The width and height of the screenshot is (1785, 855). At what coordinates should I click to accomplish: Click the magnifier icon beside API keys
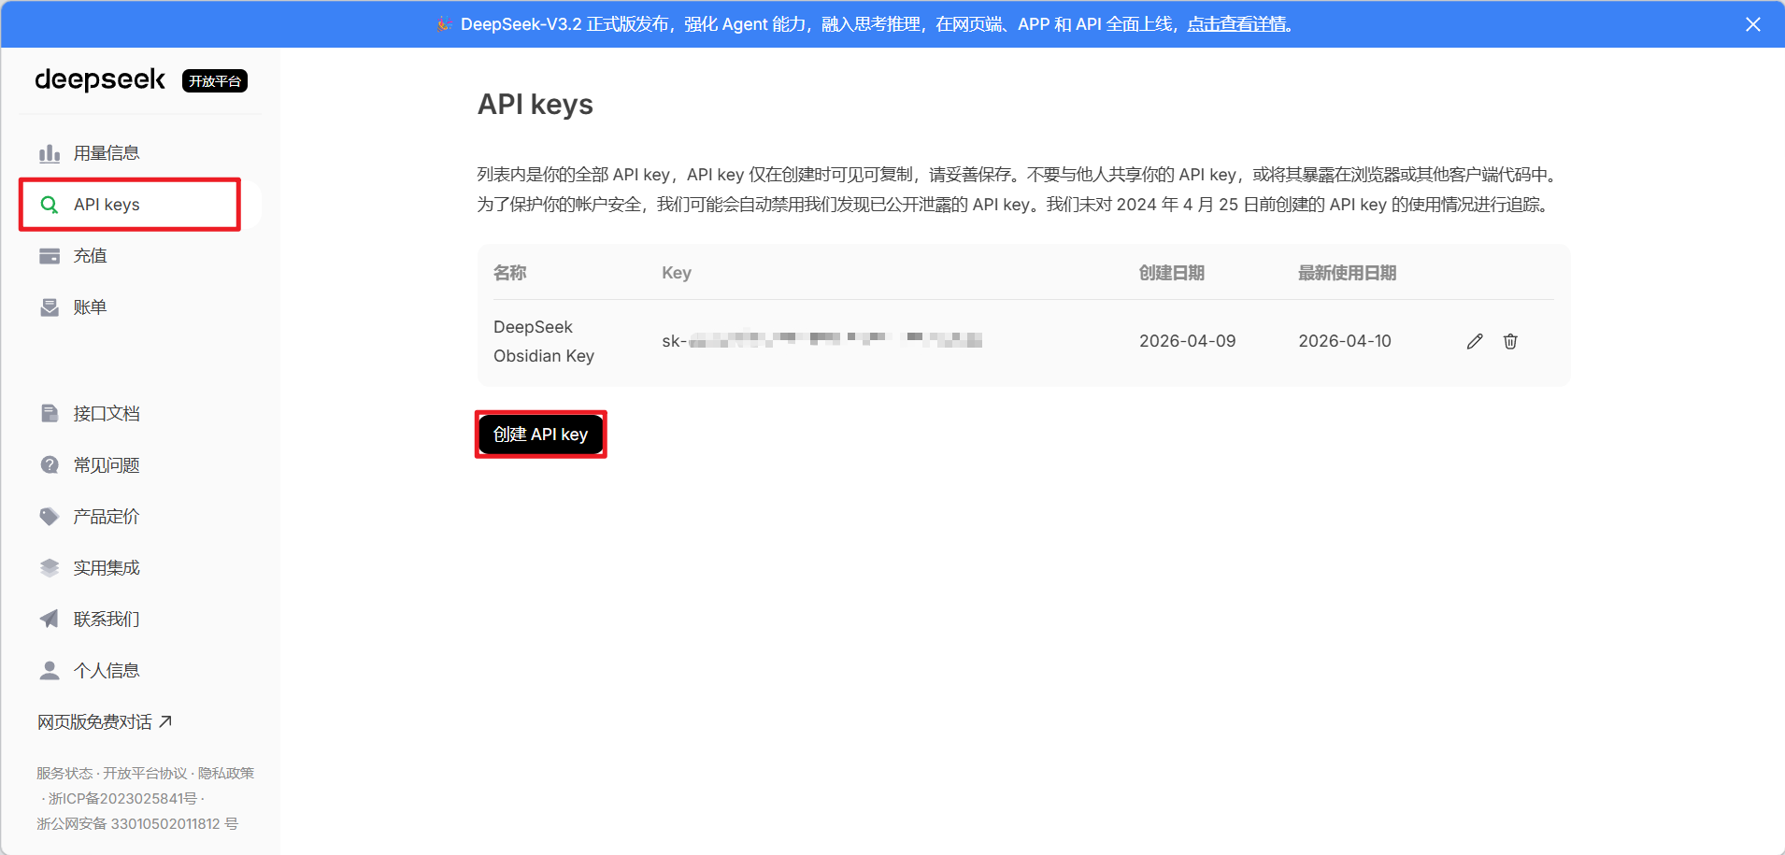pyautogui.click(x=50, y=205)
